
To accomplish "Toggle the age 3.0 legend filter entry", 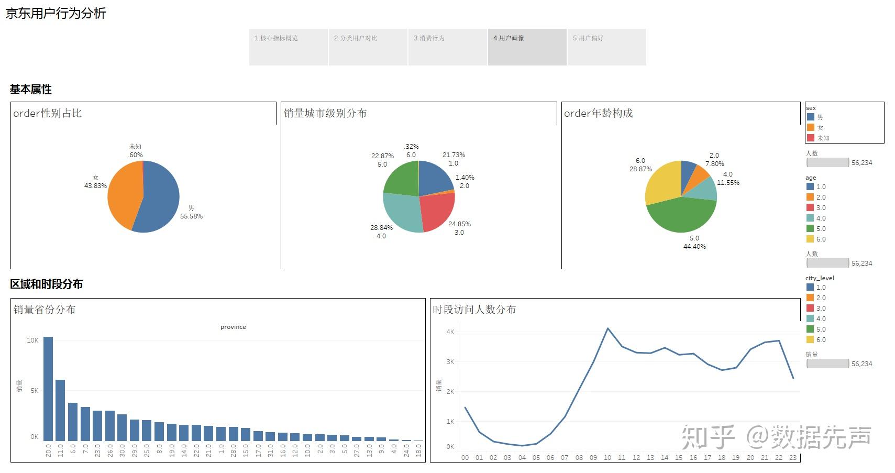I will tap(811, 207).
